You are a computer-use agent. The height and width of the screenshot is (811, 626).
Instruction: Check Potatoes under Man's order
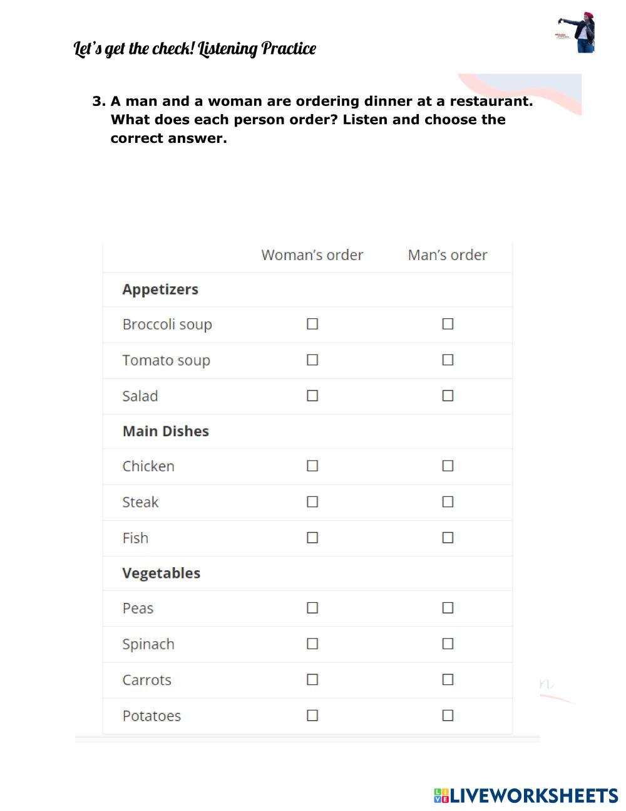448,715
